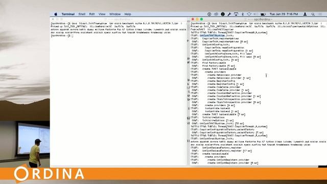Open the Notification Center icon
This screenshot has width=327, height=184.
tap(320, 14)
